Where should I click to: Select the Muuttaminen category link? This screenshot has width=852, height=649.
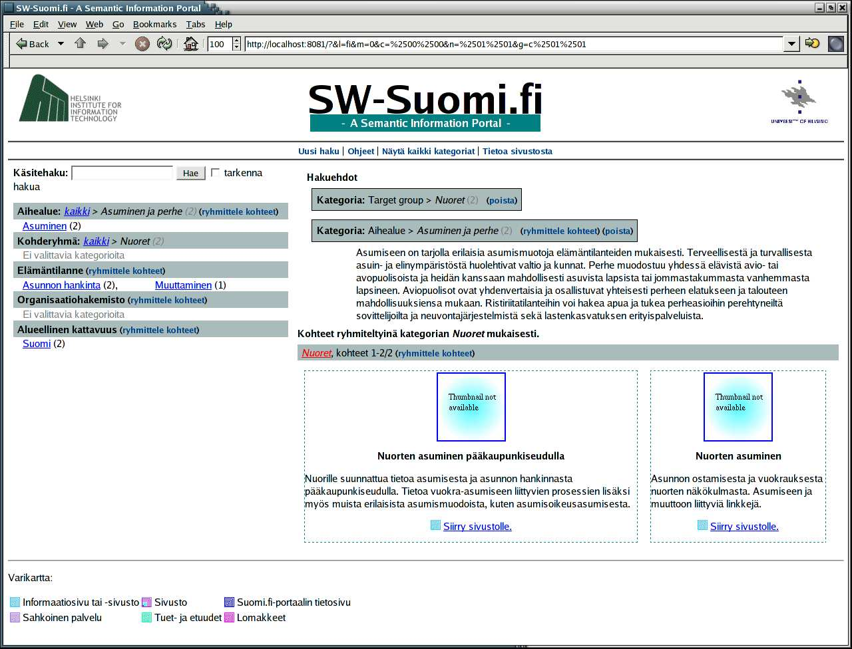pyautogui.click(x=183, y=285)
